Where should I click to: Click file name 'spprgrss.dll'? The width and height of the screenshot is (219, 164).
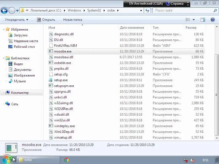(62, 92)
